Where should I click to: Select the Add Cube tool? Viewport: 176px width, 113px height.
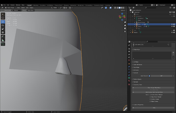[x=3, y=44]
